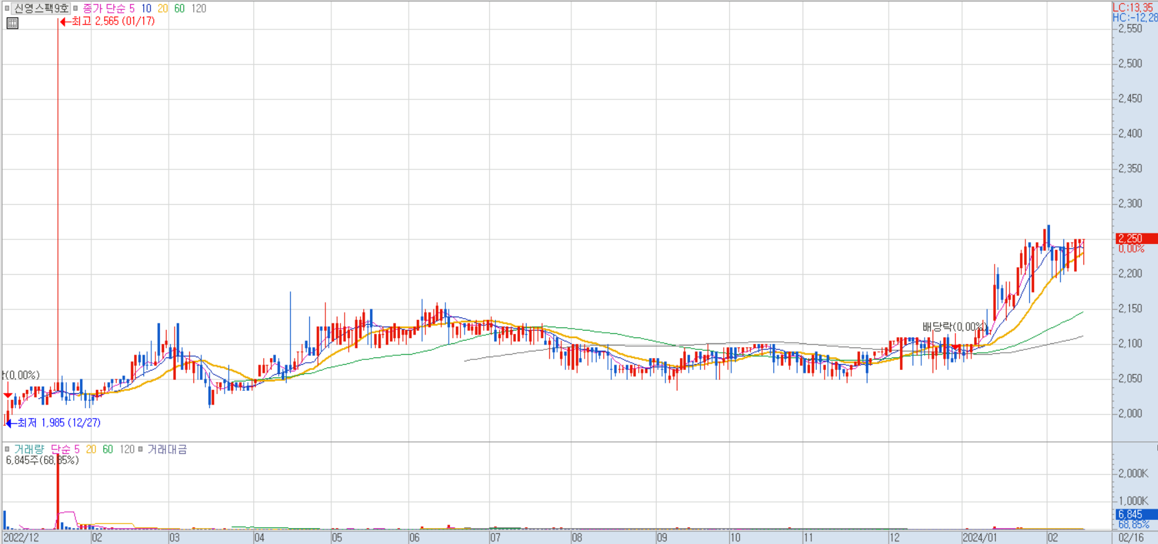The width and height of the screenshot is (1158, 544).
Task: Click the 최고 2,565 (01/17) high marker
Action: [108, 21]
